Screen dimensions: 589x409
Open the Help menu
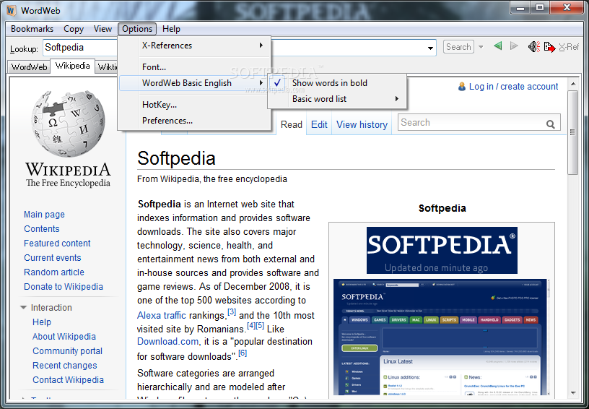[x=171, y=29]
